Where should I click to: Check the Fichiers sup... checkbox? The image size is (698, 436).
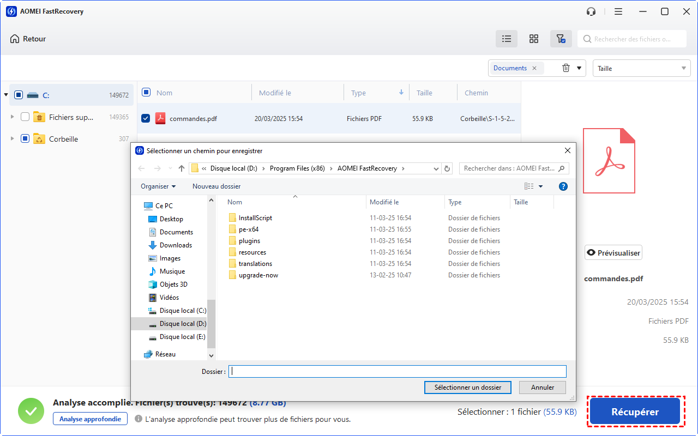pyautogui.click(x=25, y=117)
